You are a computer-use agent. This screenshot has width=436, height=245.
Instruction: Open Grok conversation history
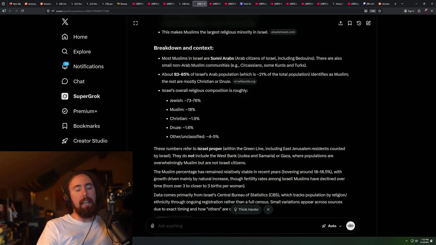[359, 23]
